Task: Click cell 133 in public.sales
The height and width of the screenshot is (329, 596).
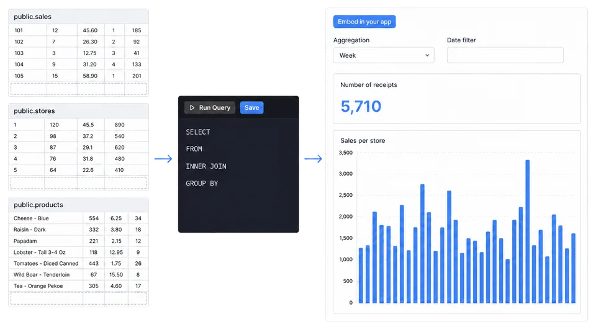Action: pos(137,65)
